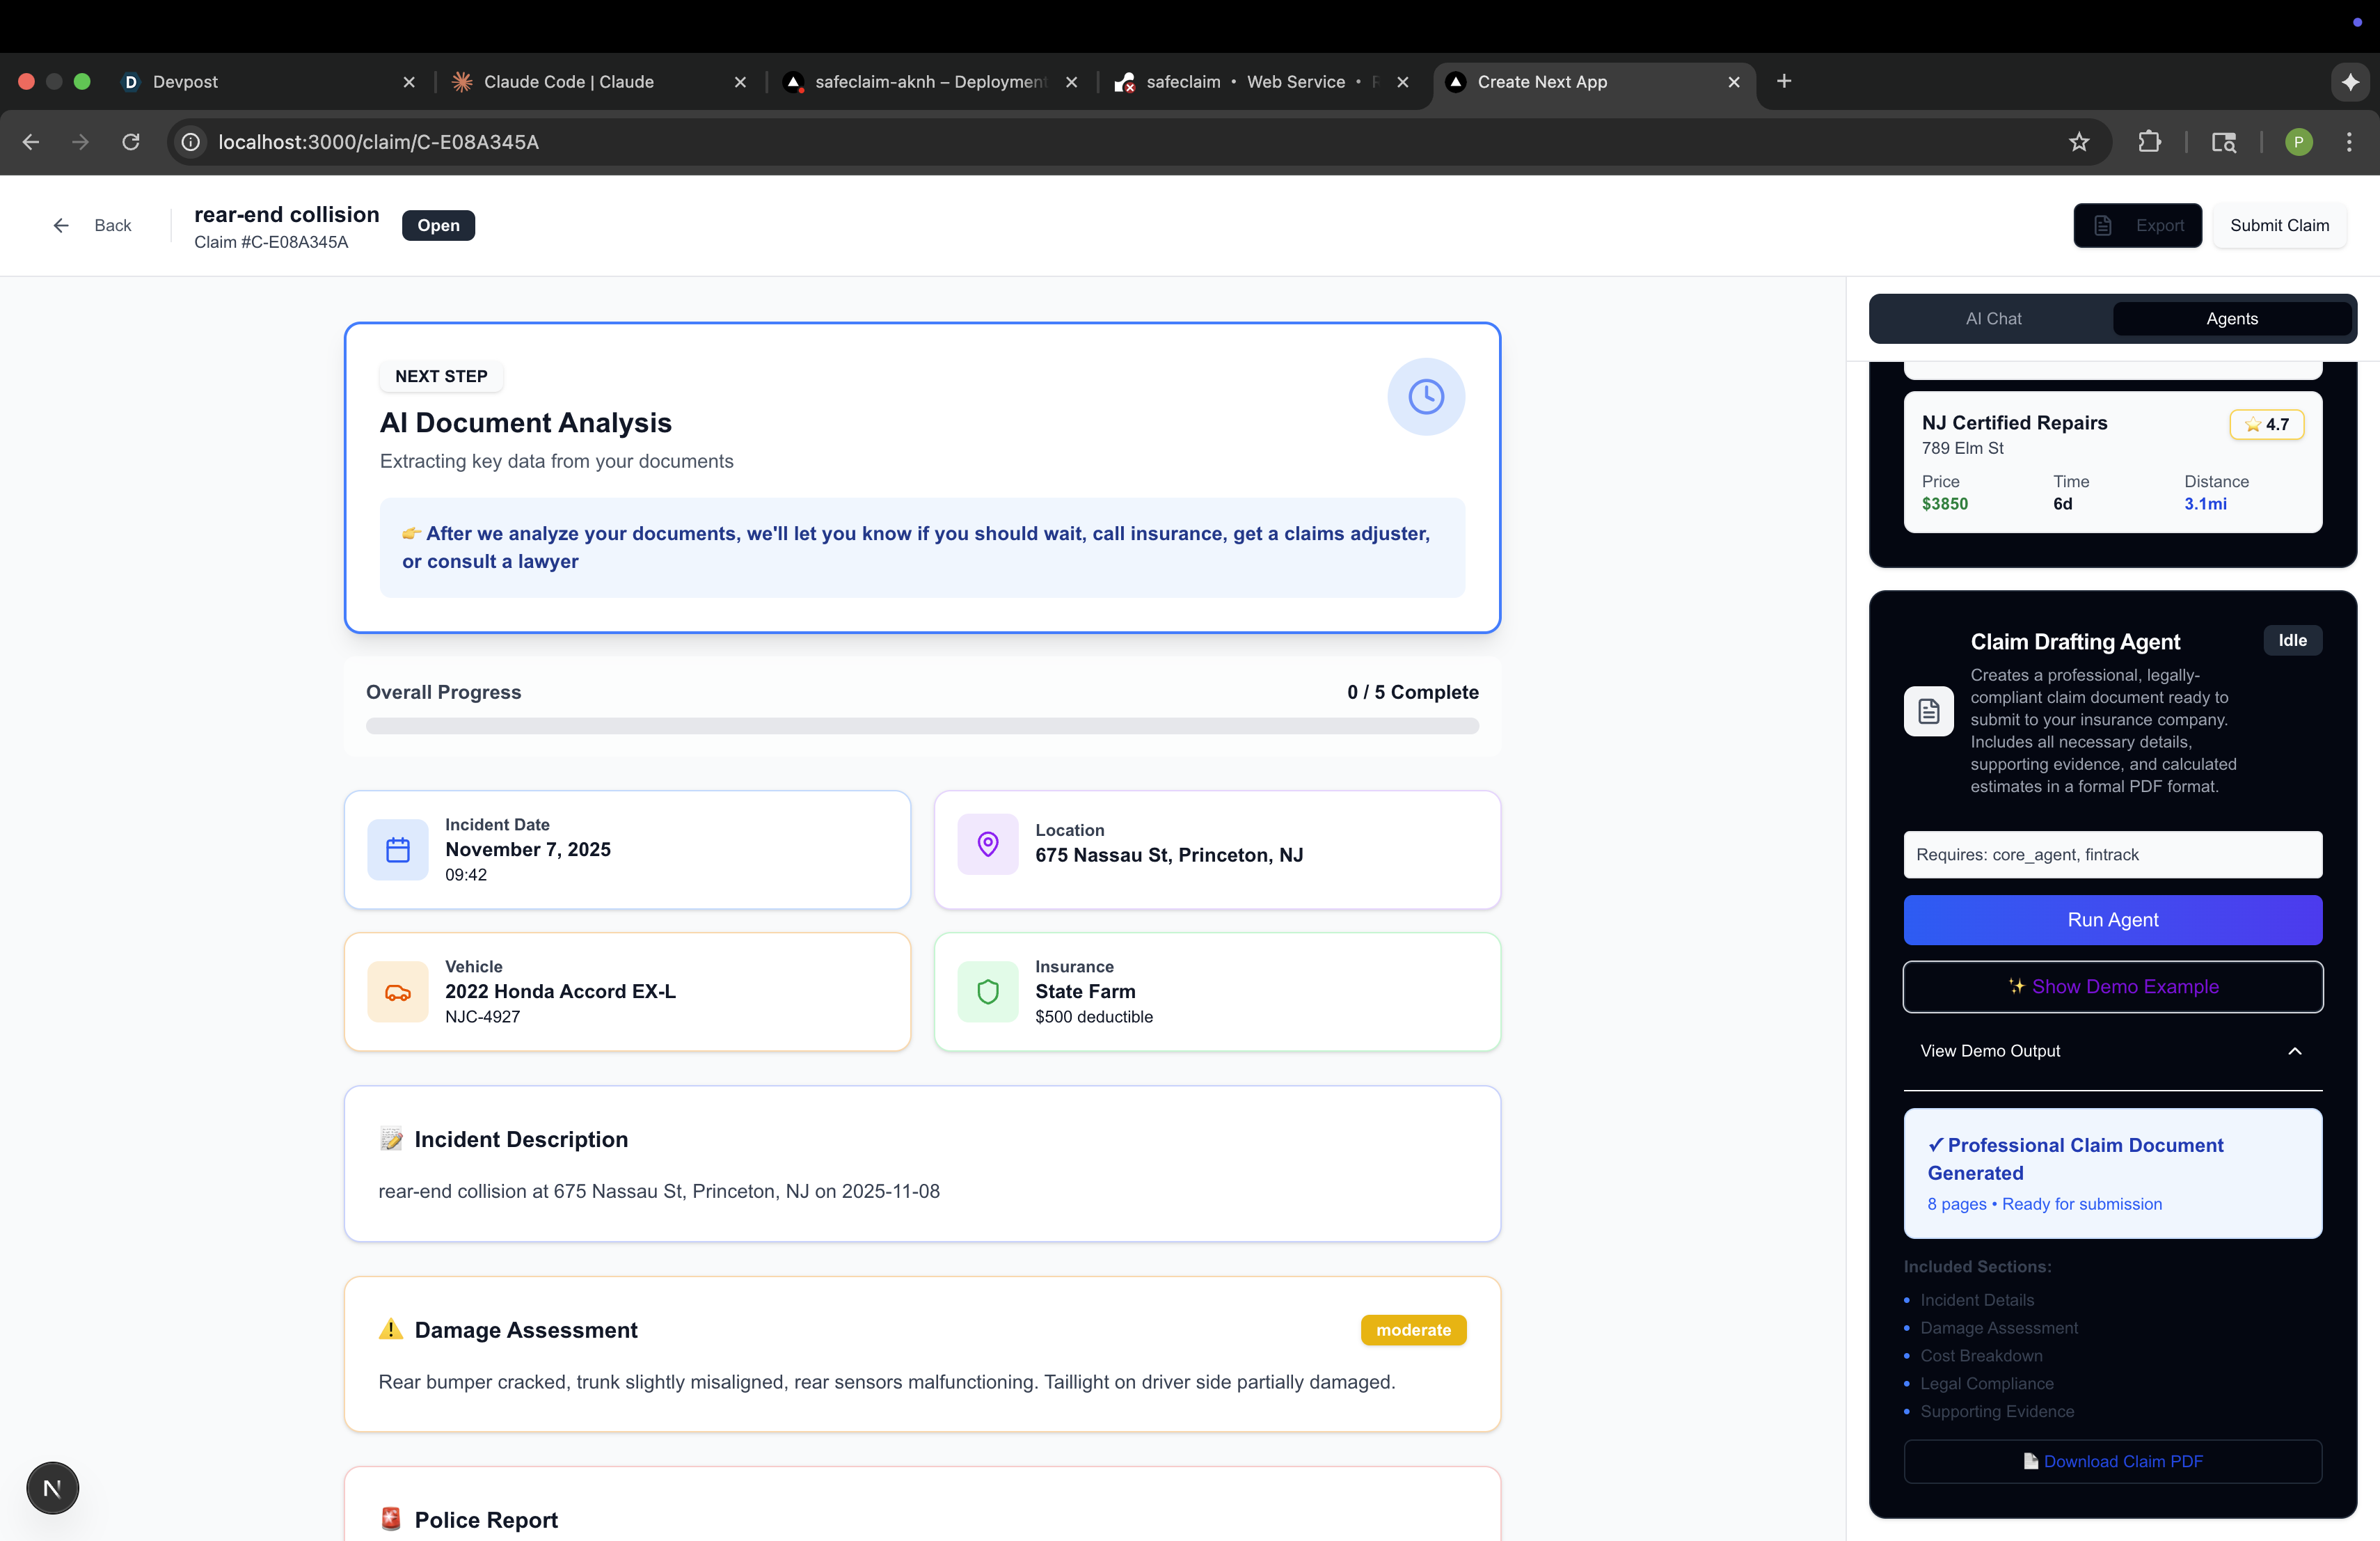2380x1541 pixels.
Task: Select the Agents tab
Action: pos(2231,319)
